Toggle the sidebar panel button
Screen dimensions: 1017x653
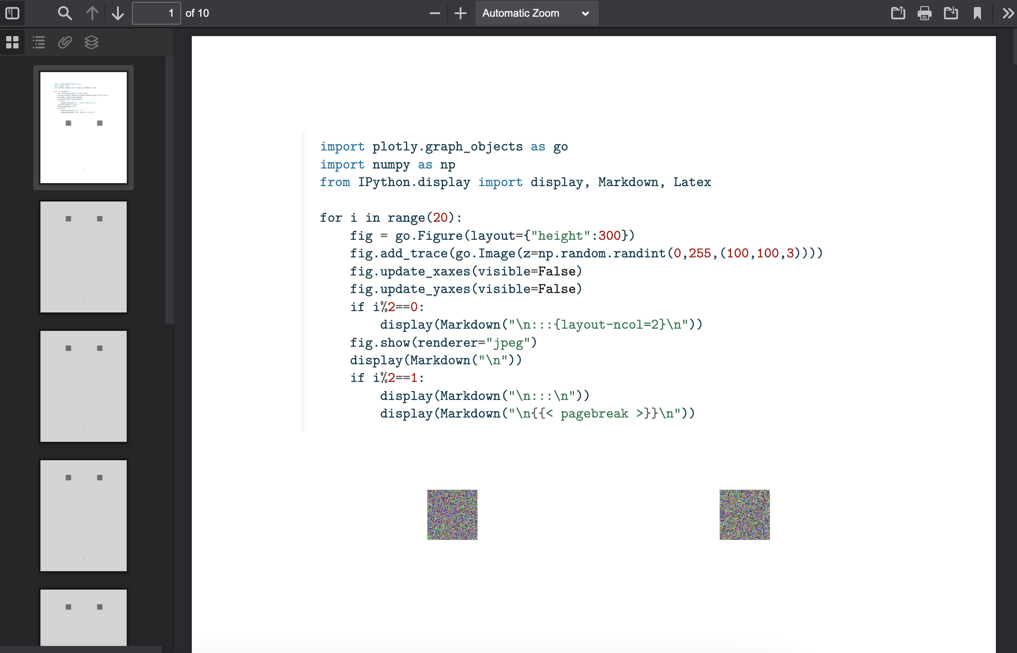coord(12,13)
